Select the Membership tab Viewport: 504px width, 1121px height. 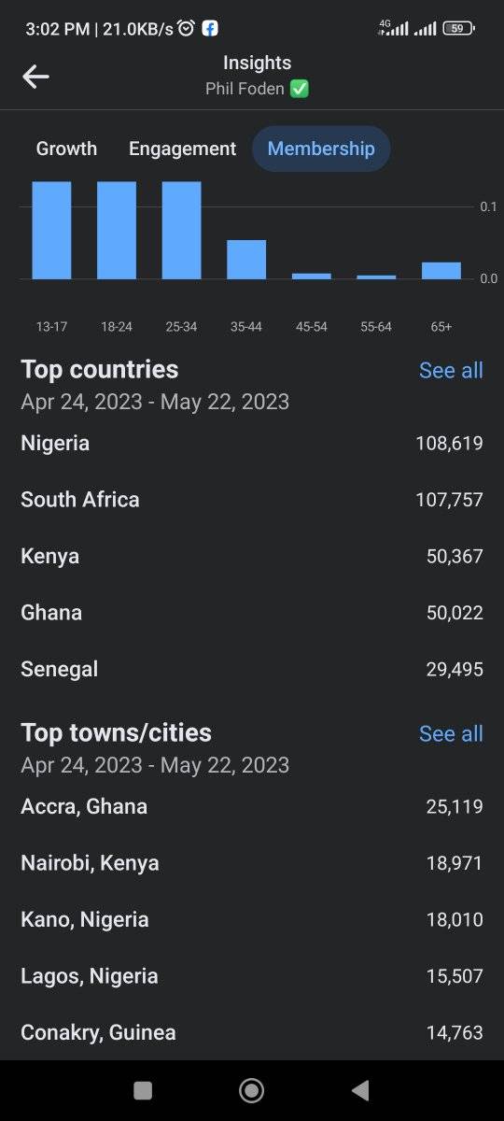pos(321,149)
